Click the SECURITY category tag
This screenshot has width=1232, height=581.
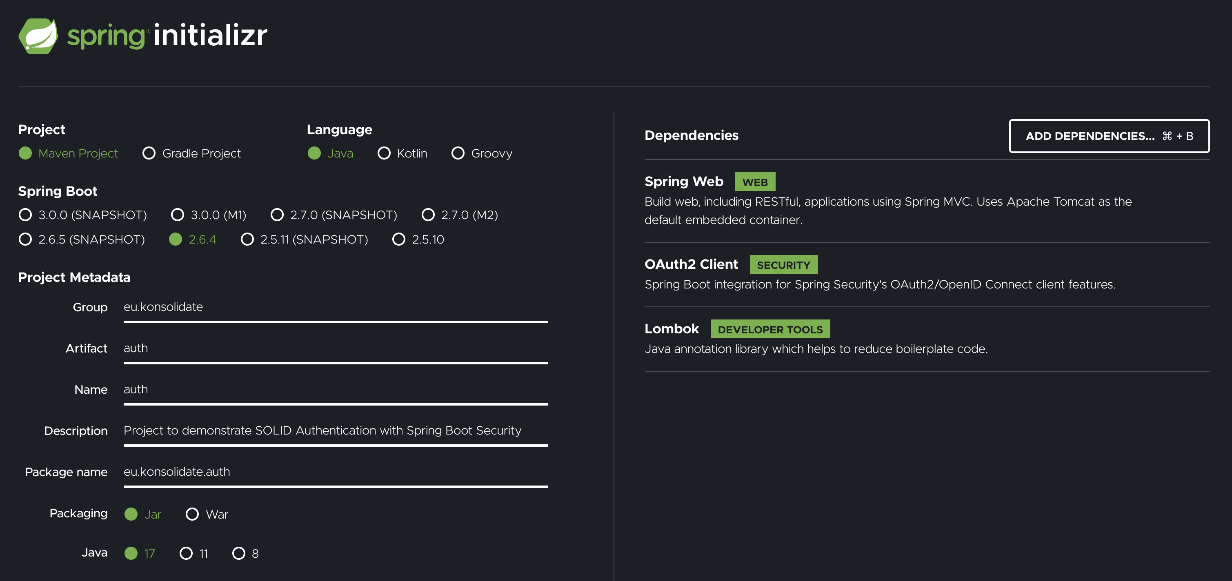pos(783,264)
